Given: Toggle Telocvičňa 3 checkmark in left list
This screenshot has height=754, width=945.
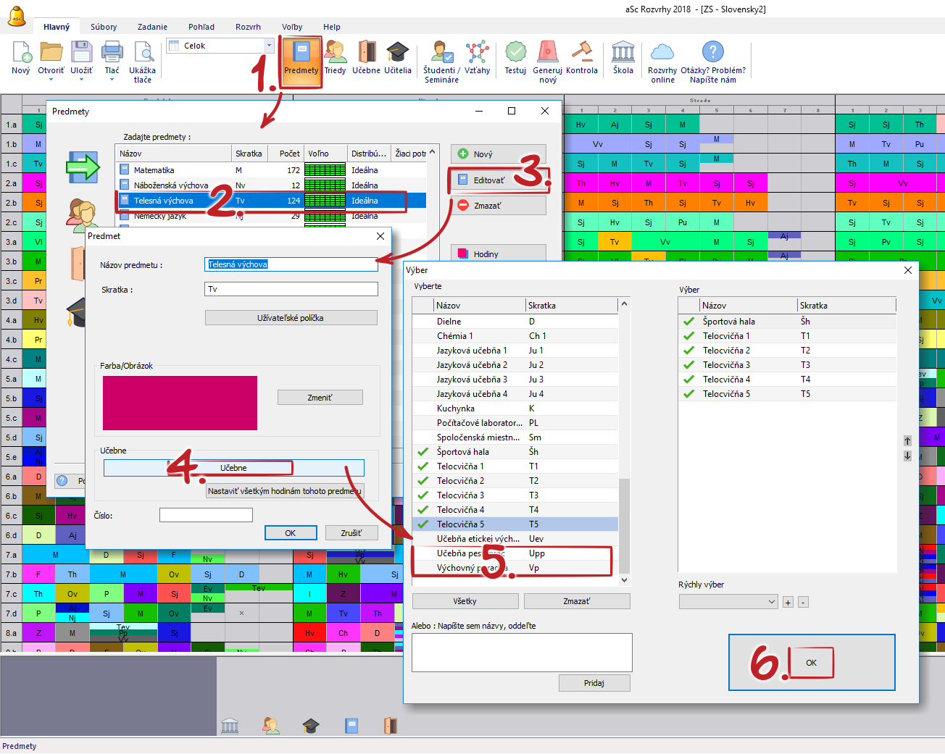Looking at the screenshot, I should [x=423, y=495].
